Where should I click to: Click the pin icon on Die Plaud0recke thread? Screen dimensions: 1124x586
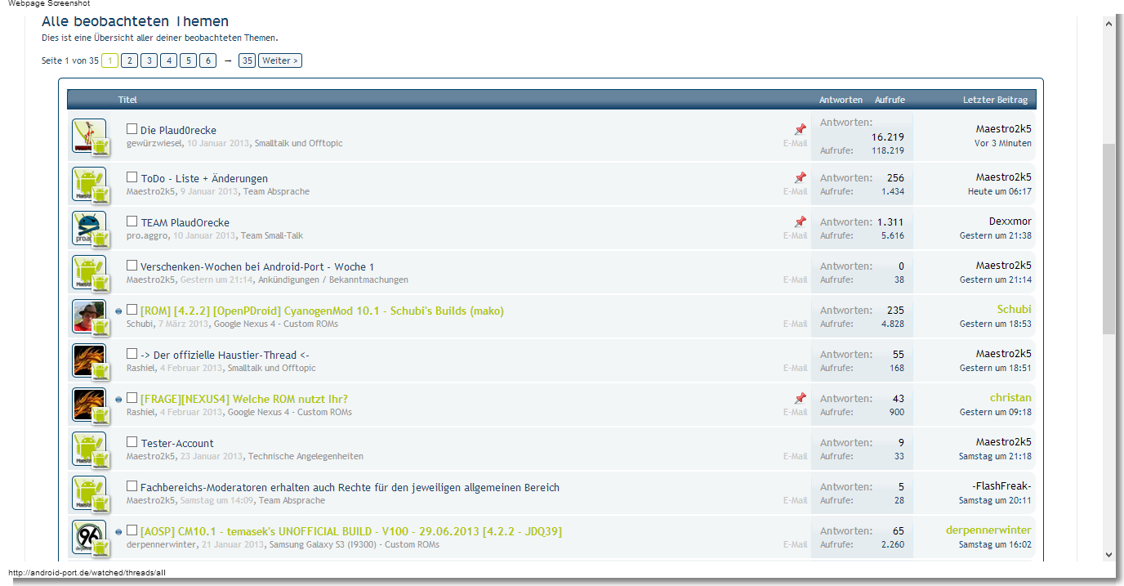[800, 130]
